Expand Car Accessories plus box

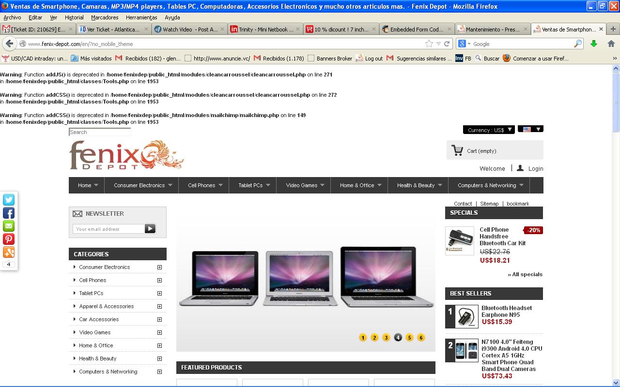click(x=159, y=319)
